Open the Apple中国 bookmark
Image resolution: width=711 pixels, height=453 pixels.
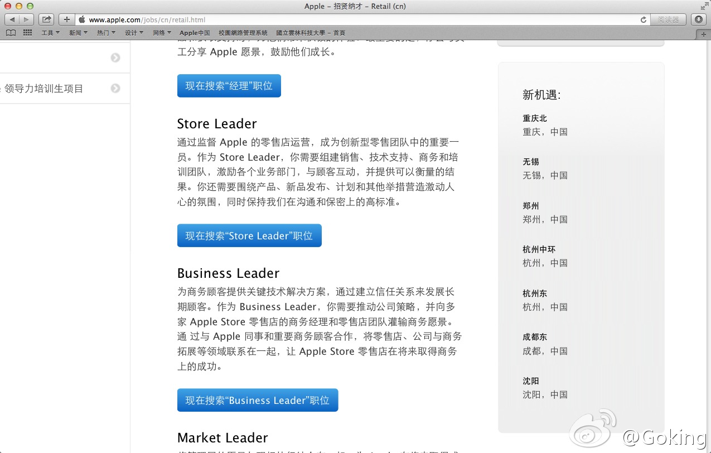point(195,33)
